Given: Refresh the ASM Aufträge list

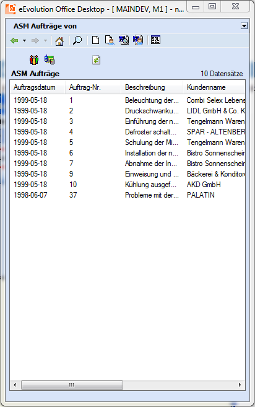Looking at the screenshot, I should [96, 60].
